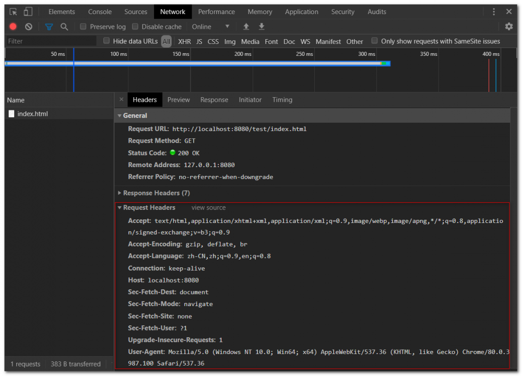Stop recording network log via red circle

click(x=13, y=27)
